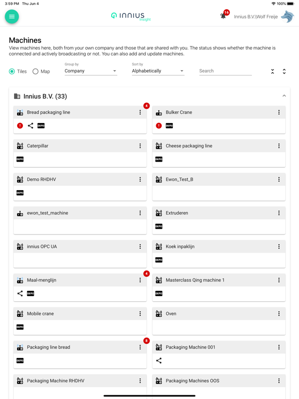Click the Maal-menglijn share icon

20,294
